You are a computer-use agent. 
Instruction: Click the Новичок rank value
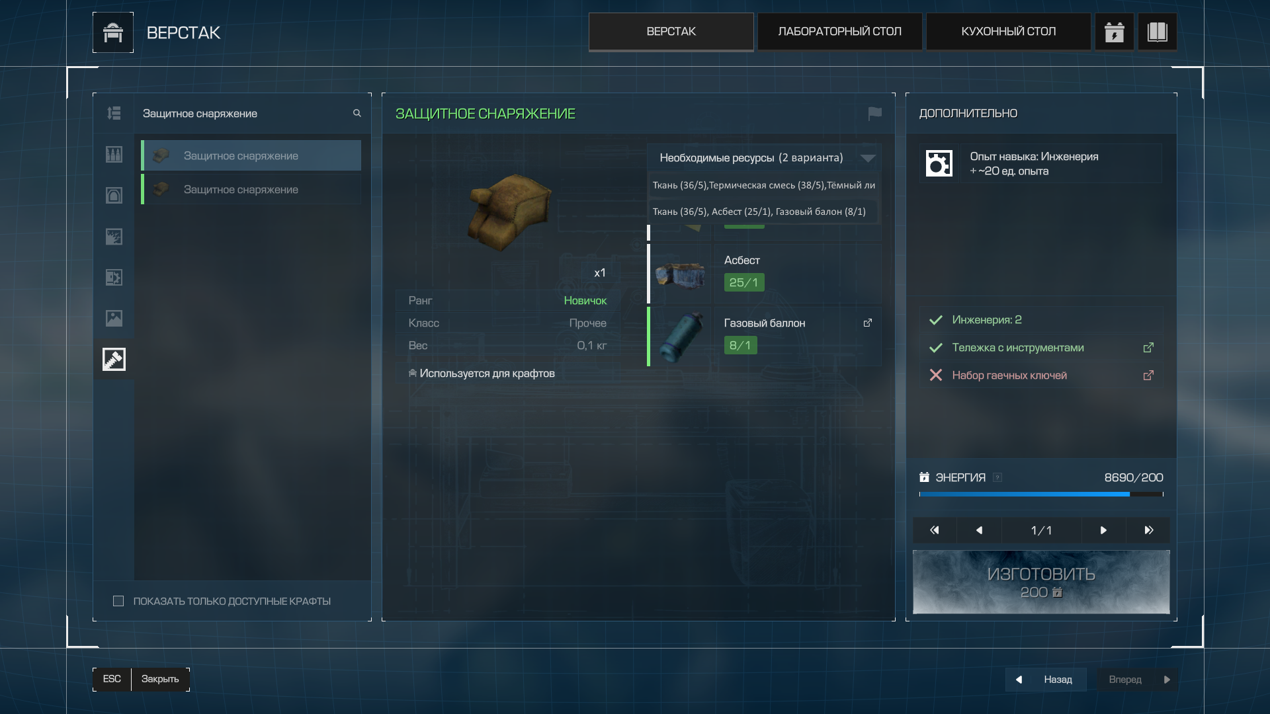click(585, 301)
